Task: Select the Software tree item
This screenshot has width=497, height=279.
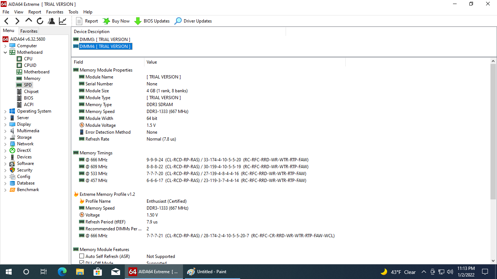Action: (x=25, y=163)
